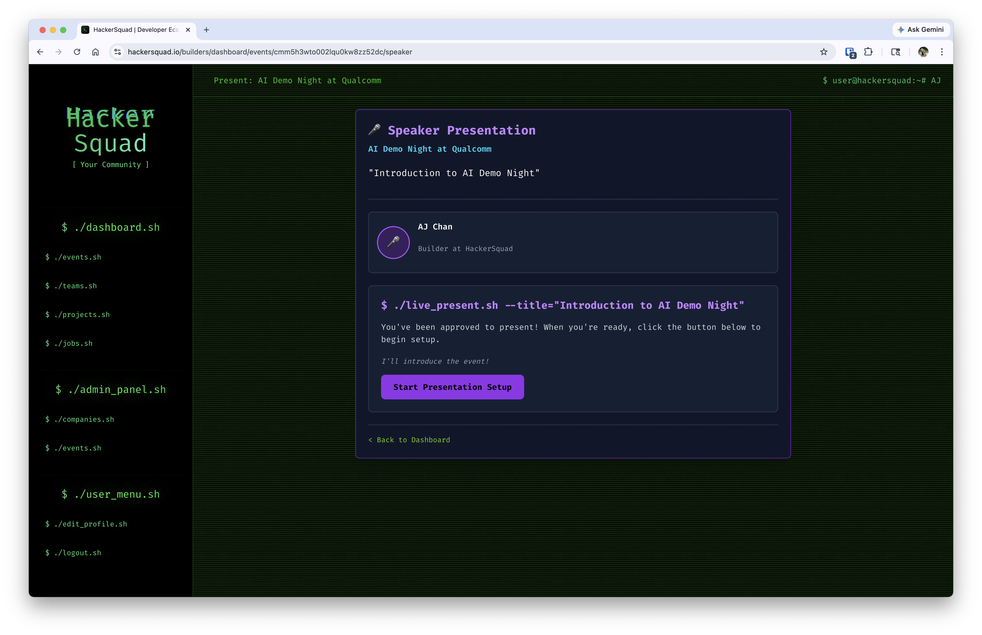Navigate to ./teams.sh
The image size is (982, 635).
pos(71,286)
